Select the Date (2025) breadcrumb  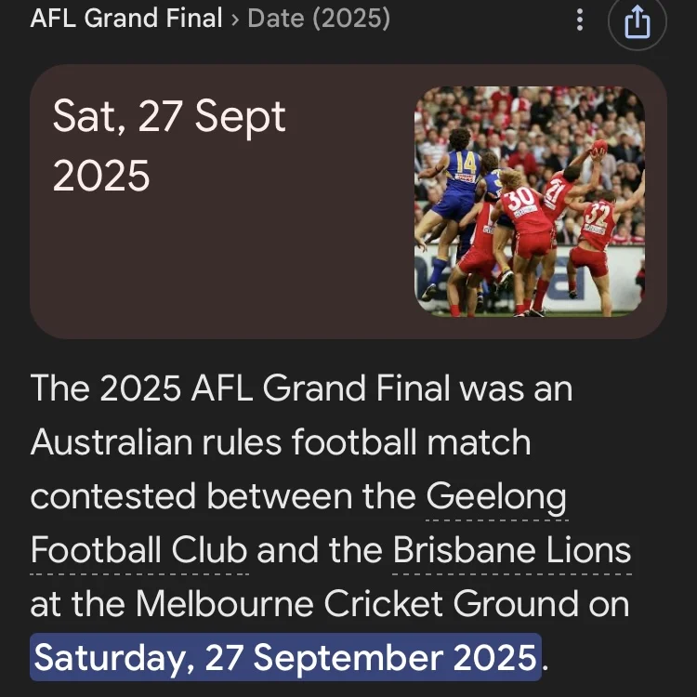coord(319,19)
